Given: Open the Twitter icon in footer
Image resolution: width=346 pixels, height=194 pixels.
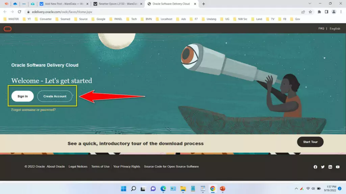Looking at the screenshot, I should click(323, 167).
